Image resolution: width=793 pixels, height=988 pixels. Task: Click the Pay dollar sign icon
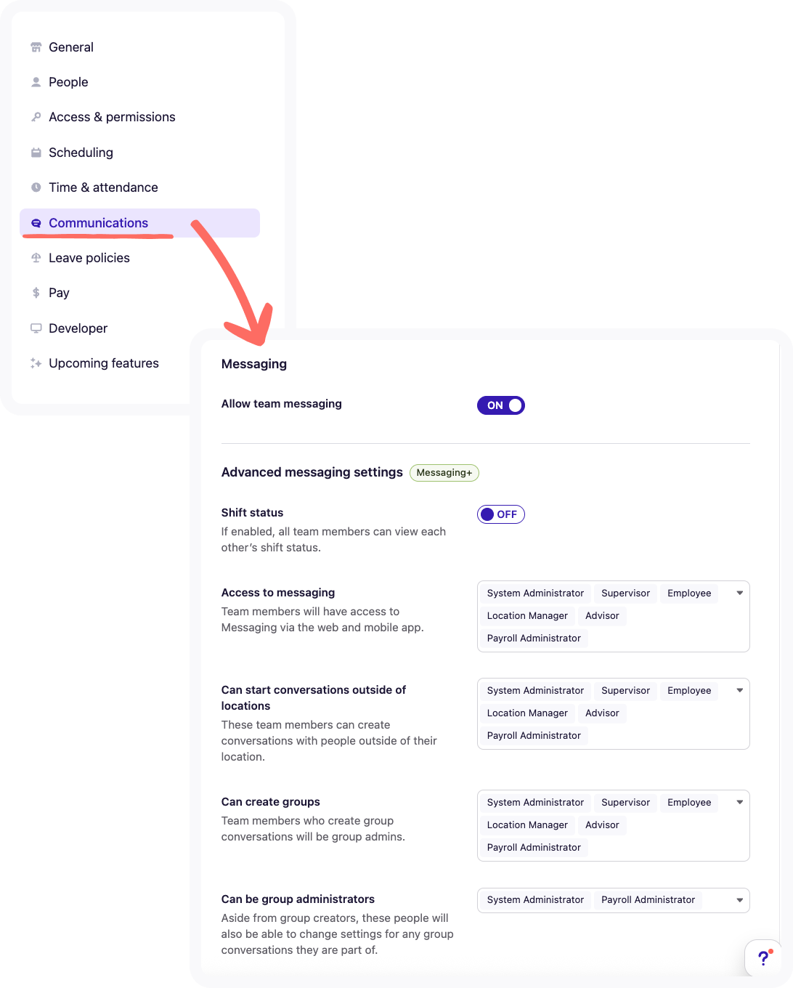(x=36, y=293)
